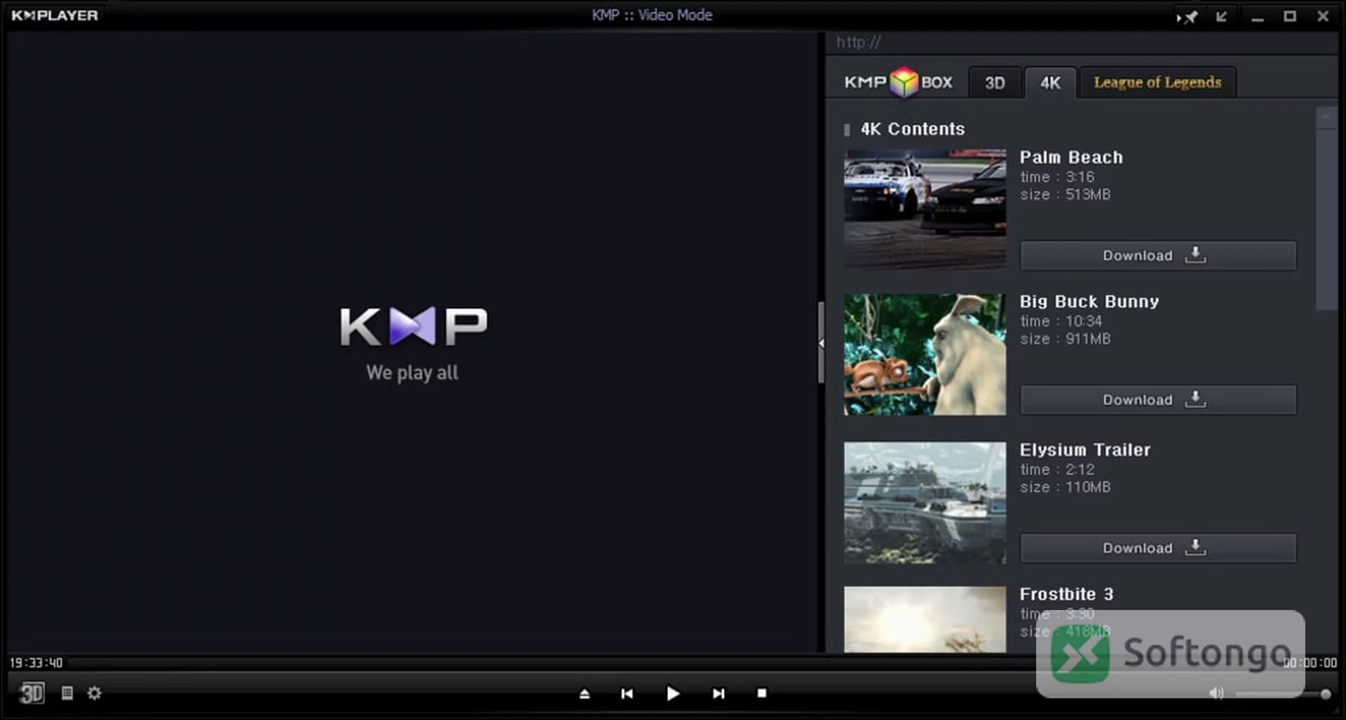
Task: Click the playback seek bar
Action: (673, 663)
